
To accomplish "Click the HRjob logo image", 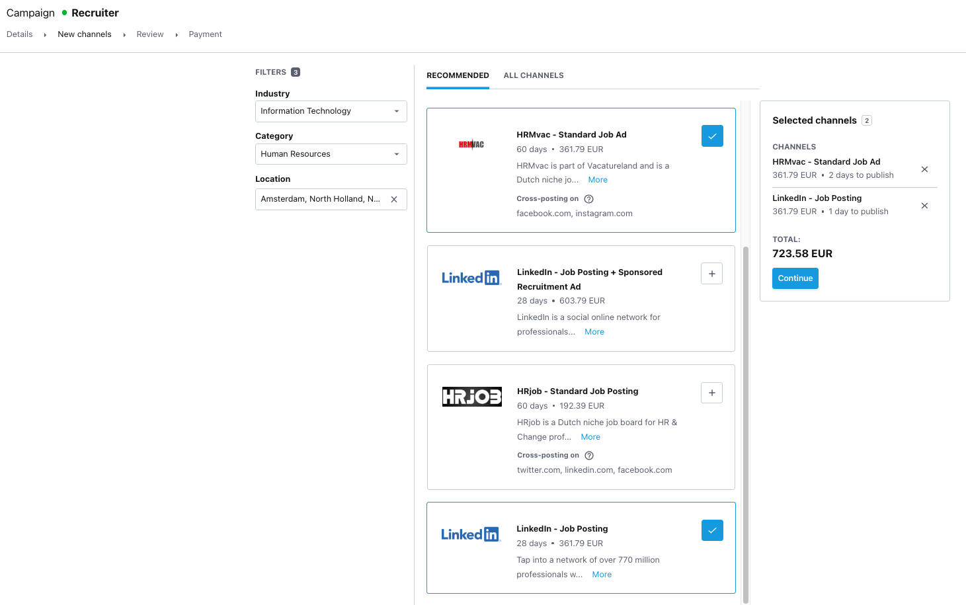I will click(x=471, y=397).
